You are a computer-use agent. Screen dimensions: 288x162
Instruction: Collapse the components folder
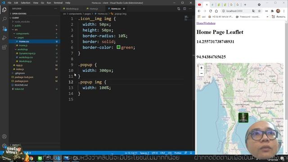(x=22, y=34)
